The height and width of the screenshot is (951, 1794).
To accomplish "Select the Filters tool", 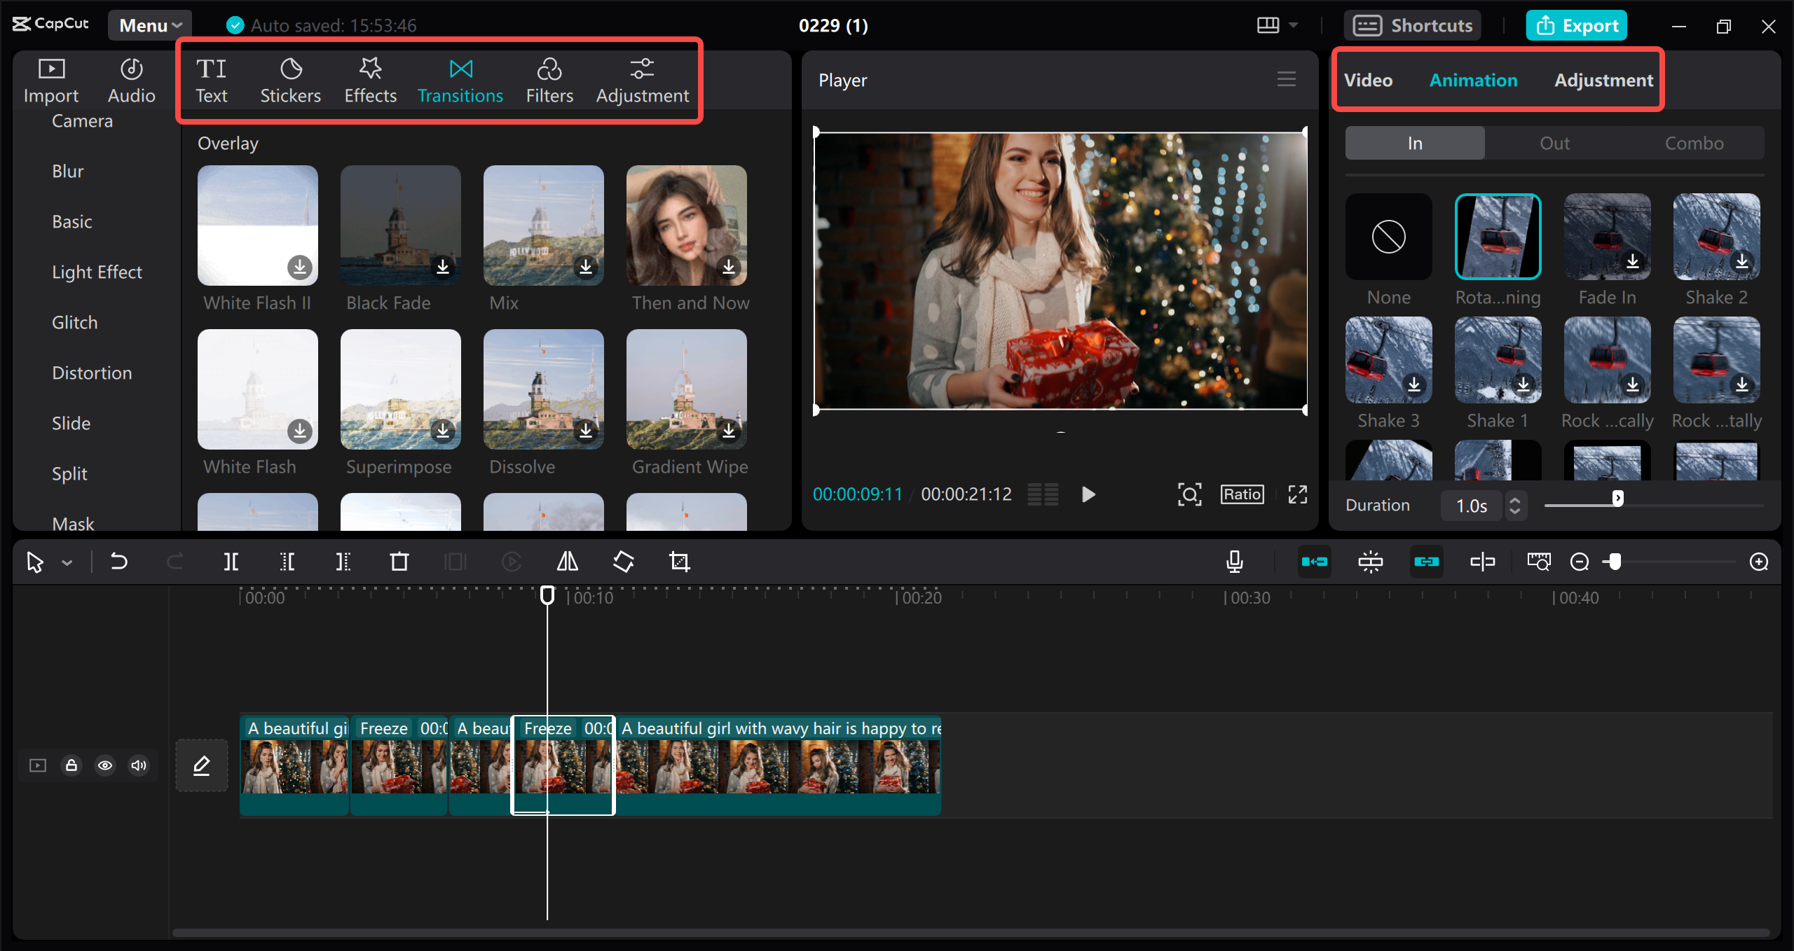I will (x=548, y=79).
